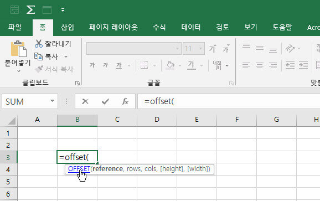Open the 데이터 tab

coord(191,27)
